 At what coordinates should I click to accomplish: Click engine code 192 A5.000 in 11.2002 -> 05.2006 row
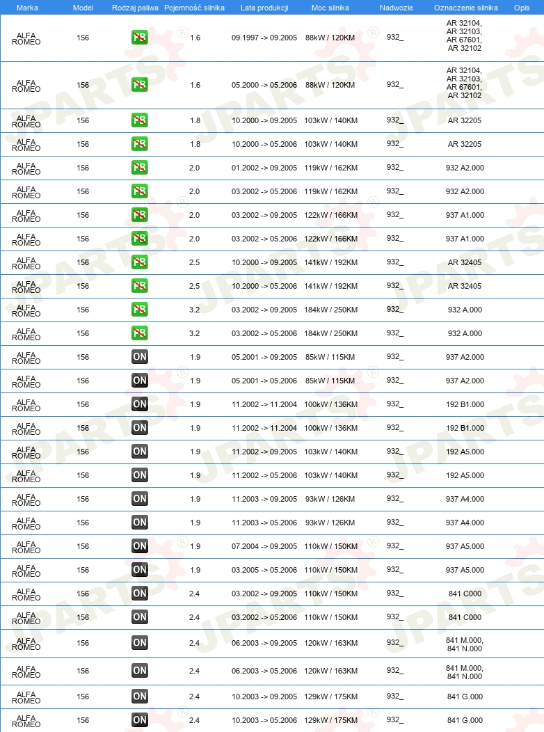(465, 475)
